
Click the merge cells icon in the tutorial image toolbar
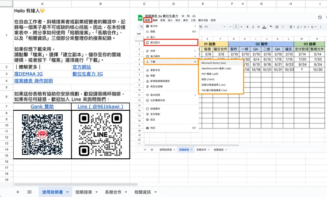283,27
